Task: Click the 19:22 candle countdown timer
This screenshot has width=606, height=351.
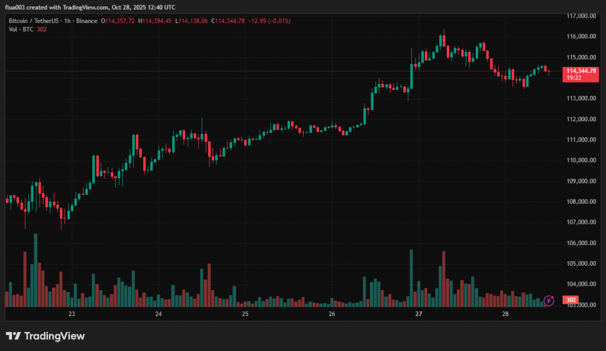Action: point(573,78)
